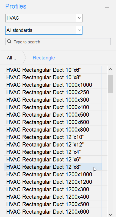This screenshot has width=116, height=217.
Task: Expand the HVAC category dropdown
Action: click(x=79, y=18)
